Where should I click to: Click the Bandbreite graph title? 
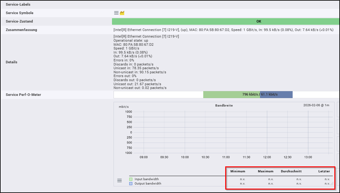tap(224, 106)
